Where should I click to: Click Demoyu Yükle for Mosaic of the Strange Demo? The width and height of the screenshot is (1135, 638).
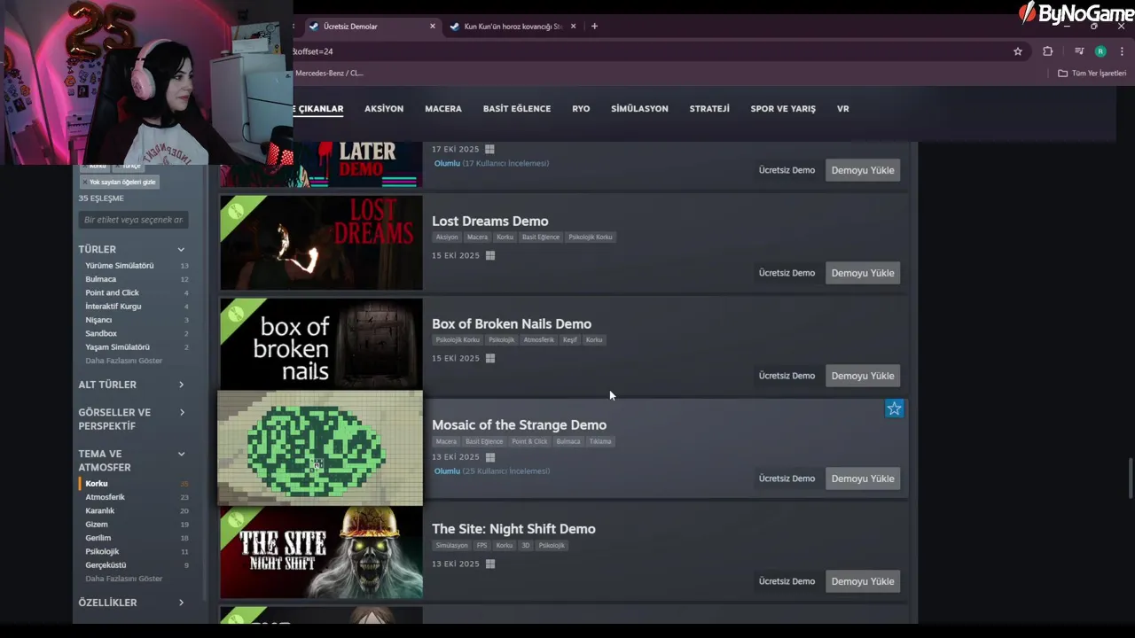(x=863, y=478)
